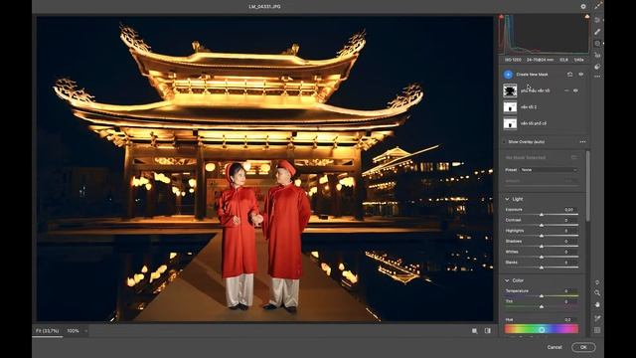Image resolution: width=636 pixels, height=358 pixels.
Task: Click the OK button
Action: (583, 347)
